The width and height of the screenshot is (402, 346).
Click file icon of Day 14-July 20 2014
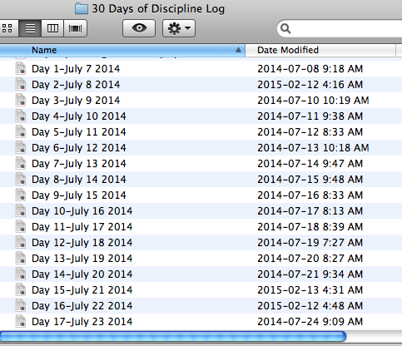[x=21, y=274]
